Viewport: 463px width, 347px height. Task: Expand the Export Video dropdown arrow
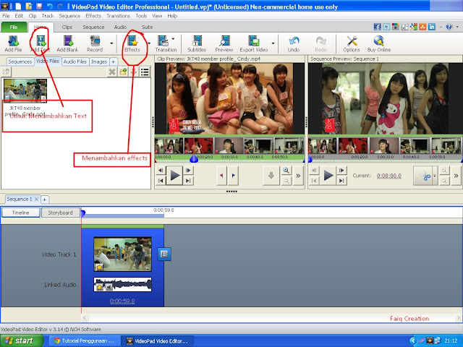(273, 43)
